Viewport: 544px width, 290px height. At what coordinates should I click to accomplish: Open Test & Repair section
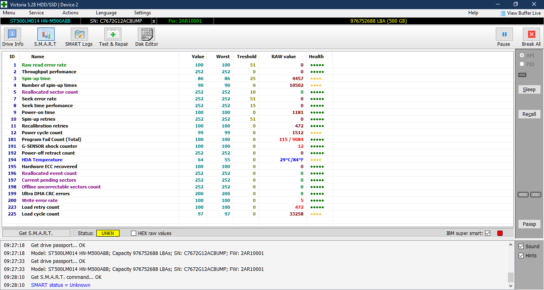coord(113,37)
